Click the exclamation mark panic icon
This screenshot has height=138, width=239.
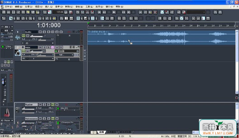tap(220, 12)
